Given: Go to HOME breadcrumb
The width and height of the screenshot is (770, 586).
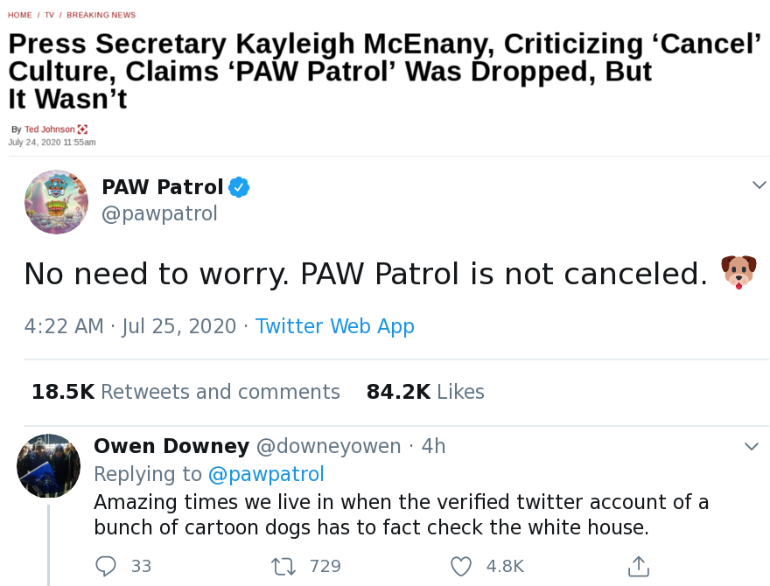Looking at the screenshot, I should tap(19, 15).
